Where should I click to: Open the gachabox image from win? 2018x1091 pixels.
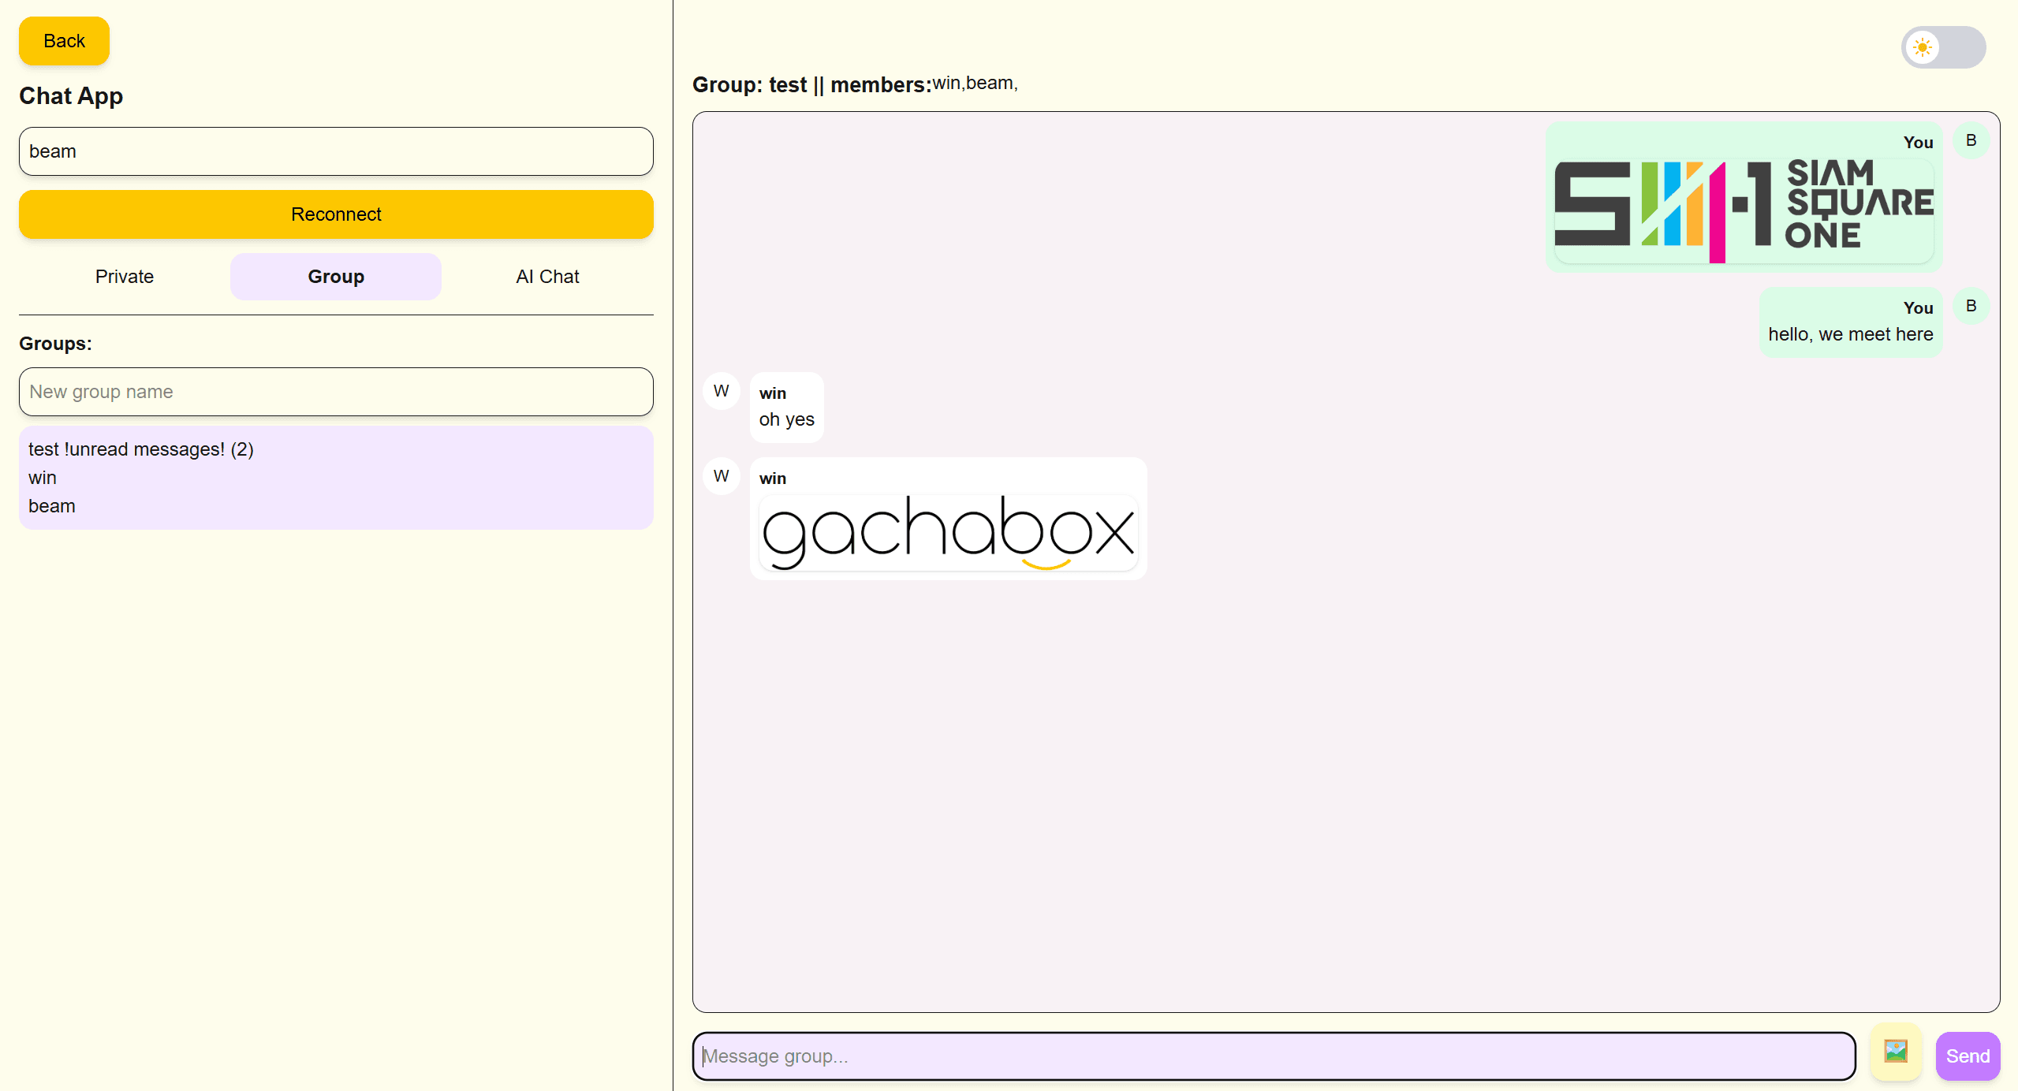(948, 533)
